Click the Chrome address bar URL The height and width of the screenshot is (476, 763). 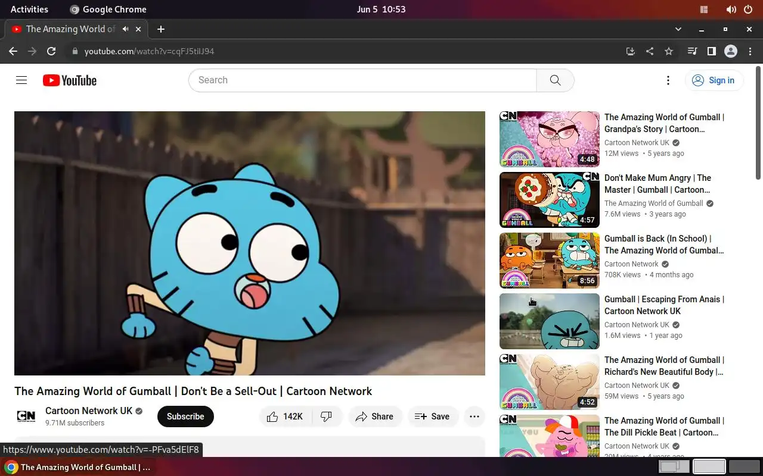click(x=149, y=51)
